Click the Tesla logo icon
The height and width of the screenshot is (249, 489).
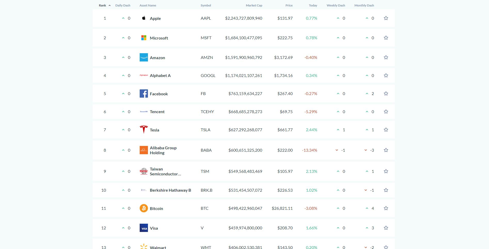[x=144, y=130]
